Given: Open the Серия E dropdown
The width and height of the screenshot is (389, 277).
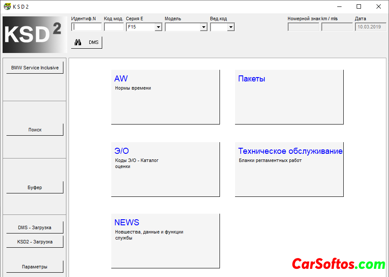Looking at the screenshot, I should 158,27.
